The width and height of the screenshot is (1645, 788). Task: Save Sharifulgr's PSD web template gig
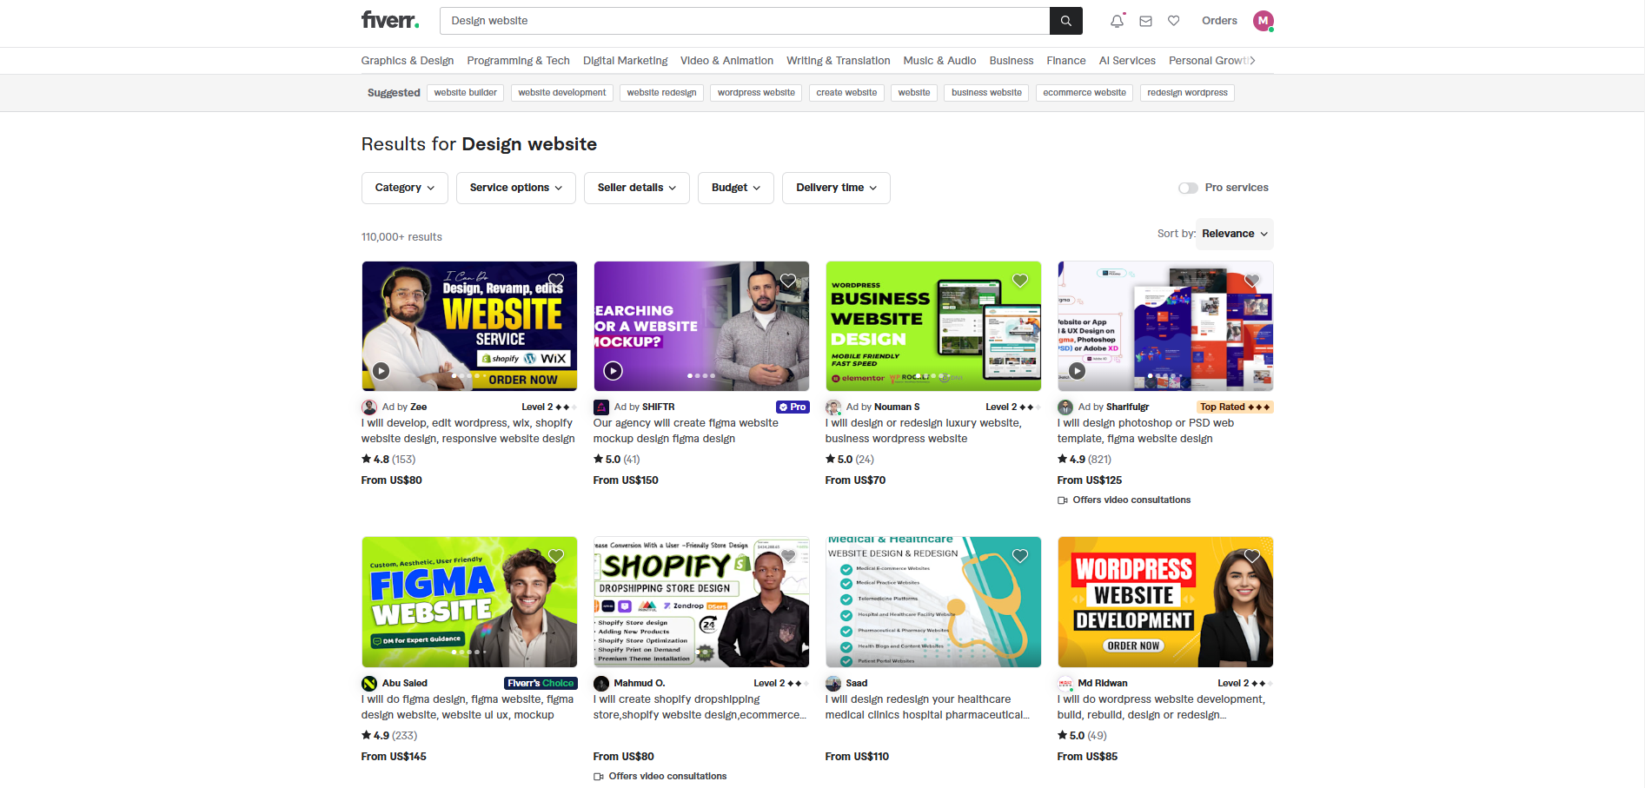[1252, 281]
